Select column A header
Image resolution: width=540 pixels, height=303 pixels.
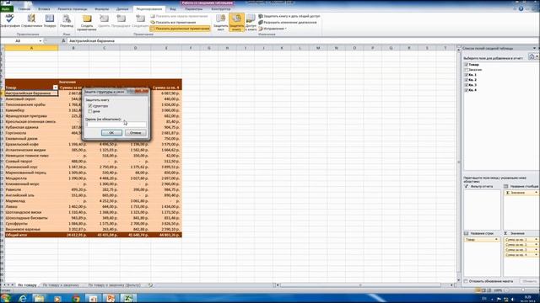click(x=31, y=48)
